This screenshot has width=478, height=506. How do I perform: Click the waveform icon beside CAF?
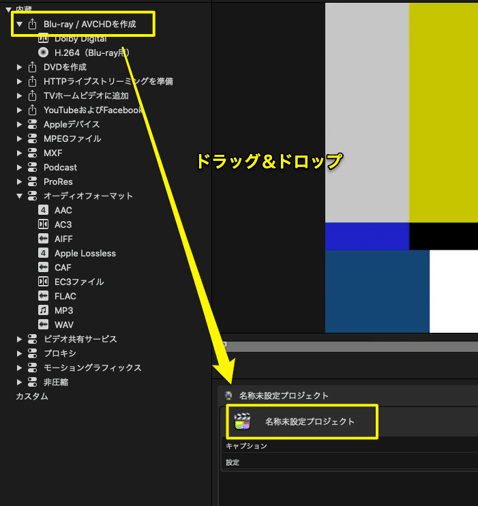pos(43,267)
